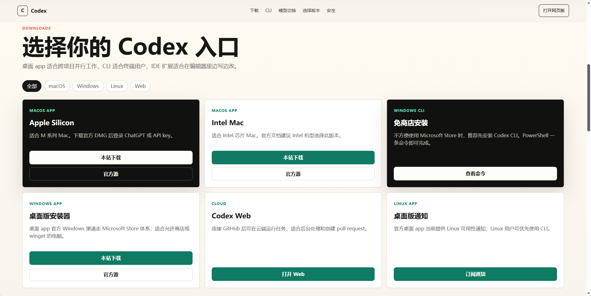Image resolution: width=591 pixels, height=296 pixels.
Task: Click the LINUX APP card label
Action: 406,203
